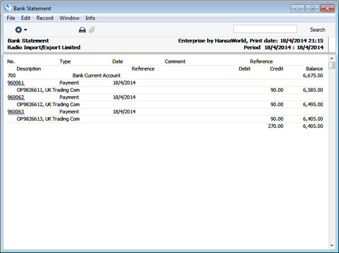
Task: Click the vertical scrollbar thumb
Action: click(x=332, y=65)
